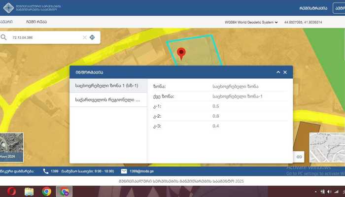Collapse the ინფორმაცია panel with the chevron
Viewport: 345px width, 197px height.
(277, 72)
